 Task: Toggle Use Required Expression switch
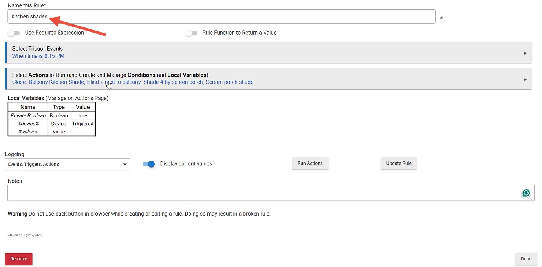tap(14, 33)
